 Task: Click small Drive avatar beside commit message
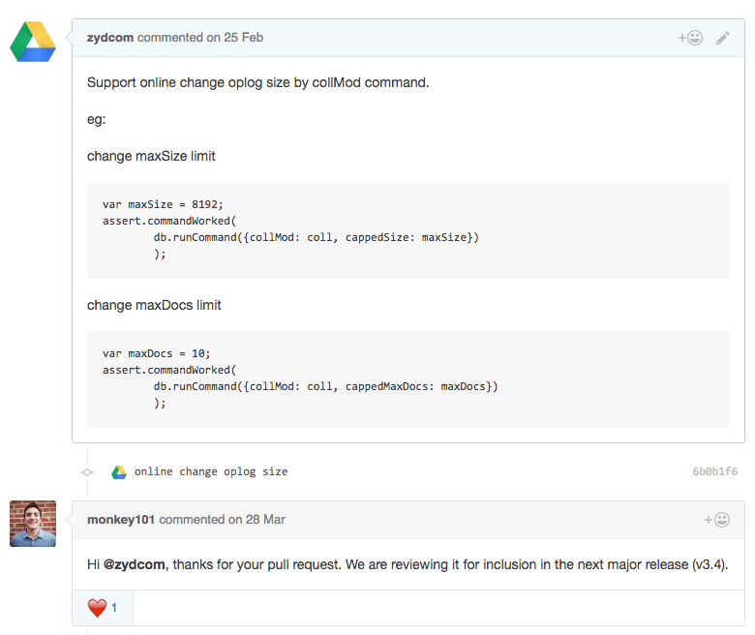point(119,472)
